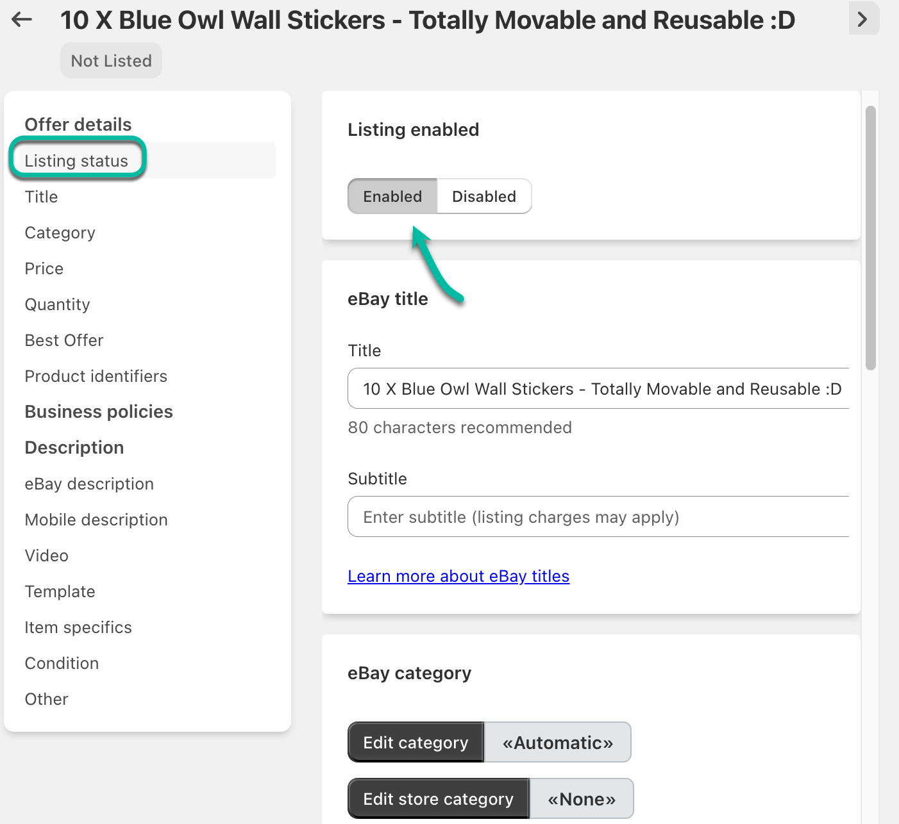Click the Edit store category button
The width and height of the screenshot is (899, 824).
[438, 798]
